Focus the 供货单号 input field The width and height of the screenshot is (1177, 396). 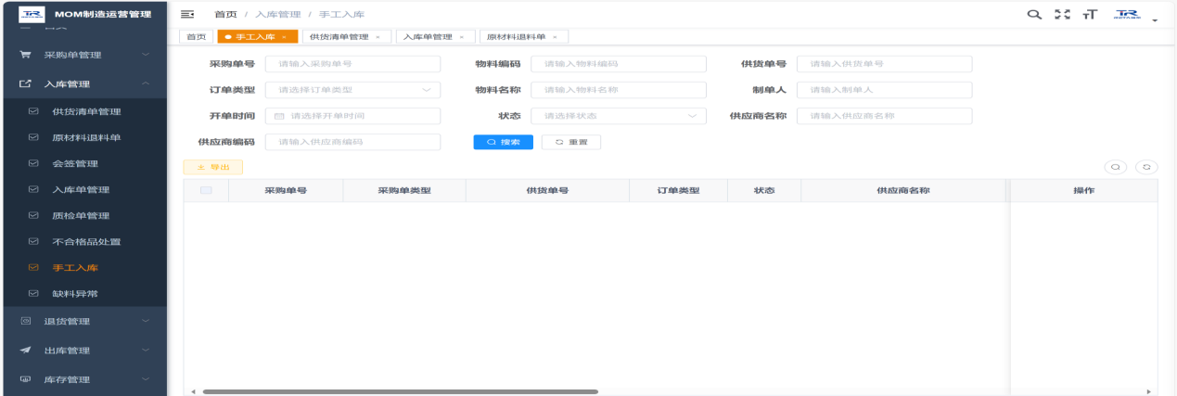point(885,64)
